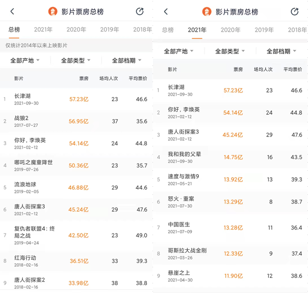Click the 42.50亿 box office value
This screenshot has height=293, width=308.
pyautogui.click(x=79, y=235)
